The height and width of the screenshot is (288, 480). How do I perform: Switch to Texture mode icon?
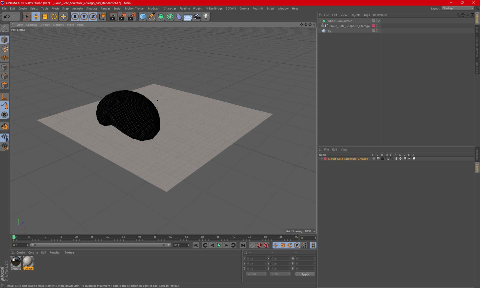pyautogui.click(x=4, y=49)
